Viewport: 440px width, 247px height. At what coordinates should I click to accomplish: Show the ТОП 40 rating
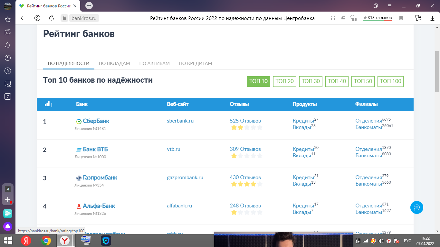tap(337, 81)
